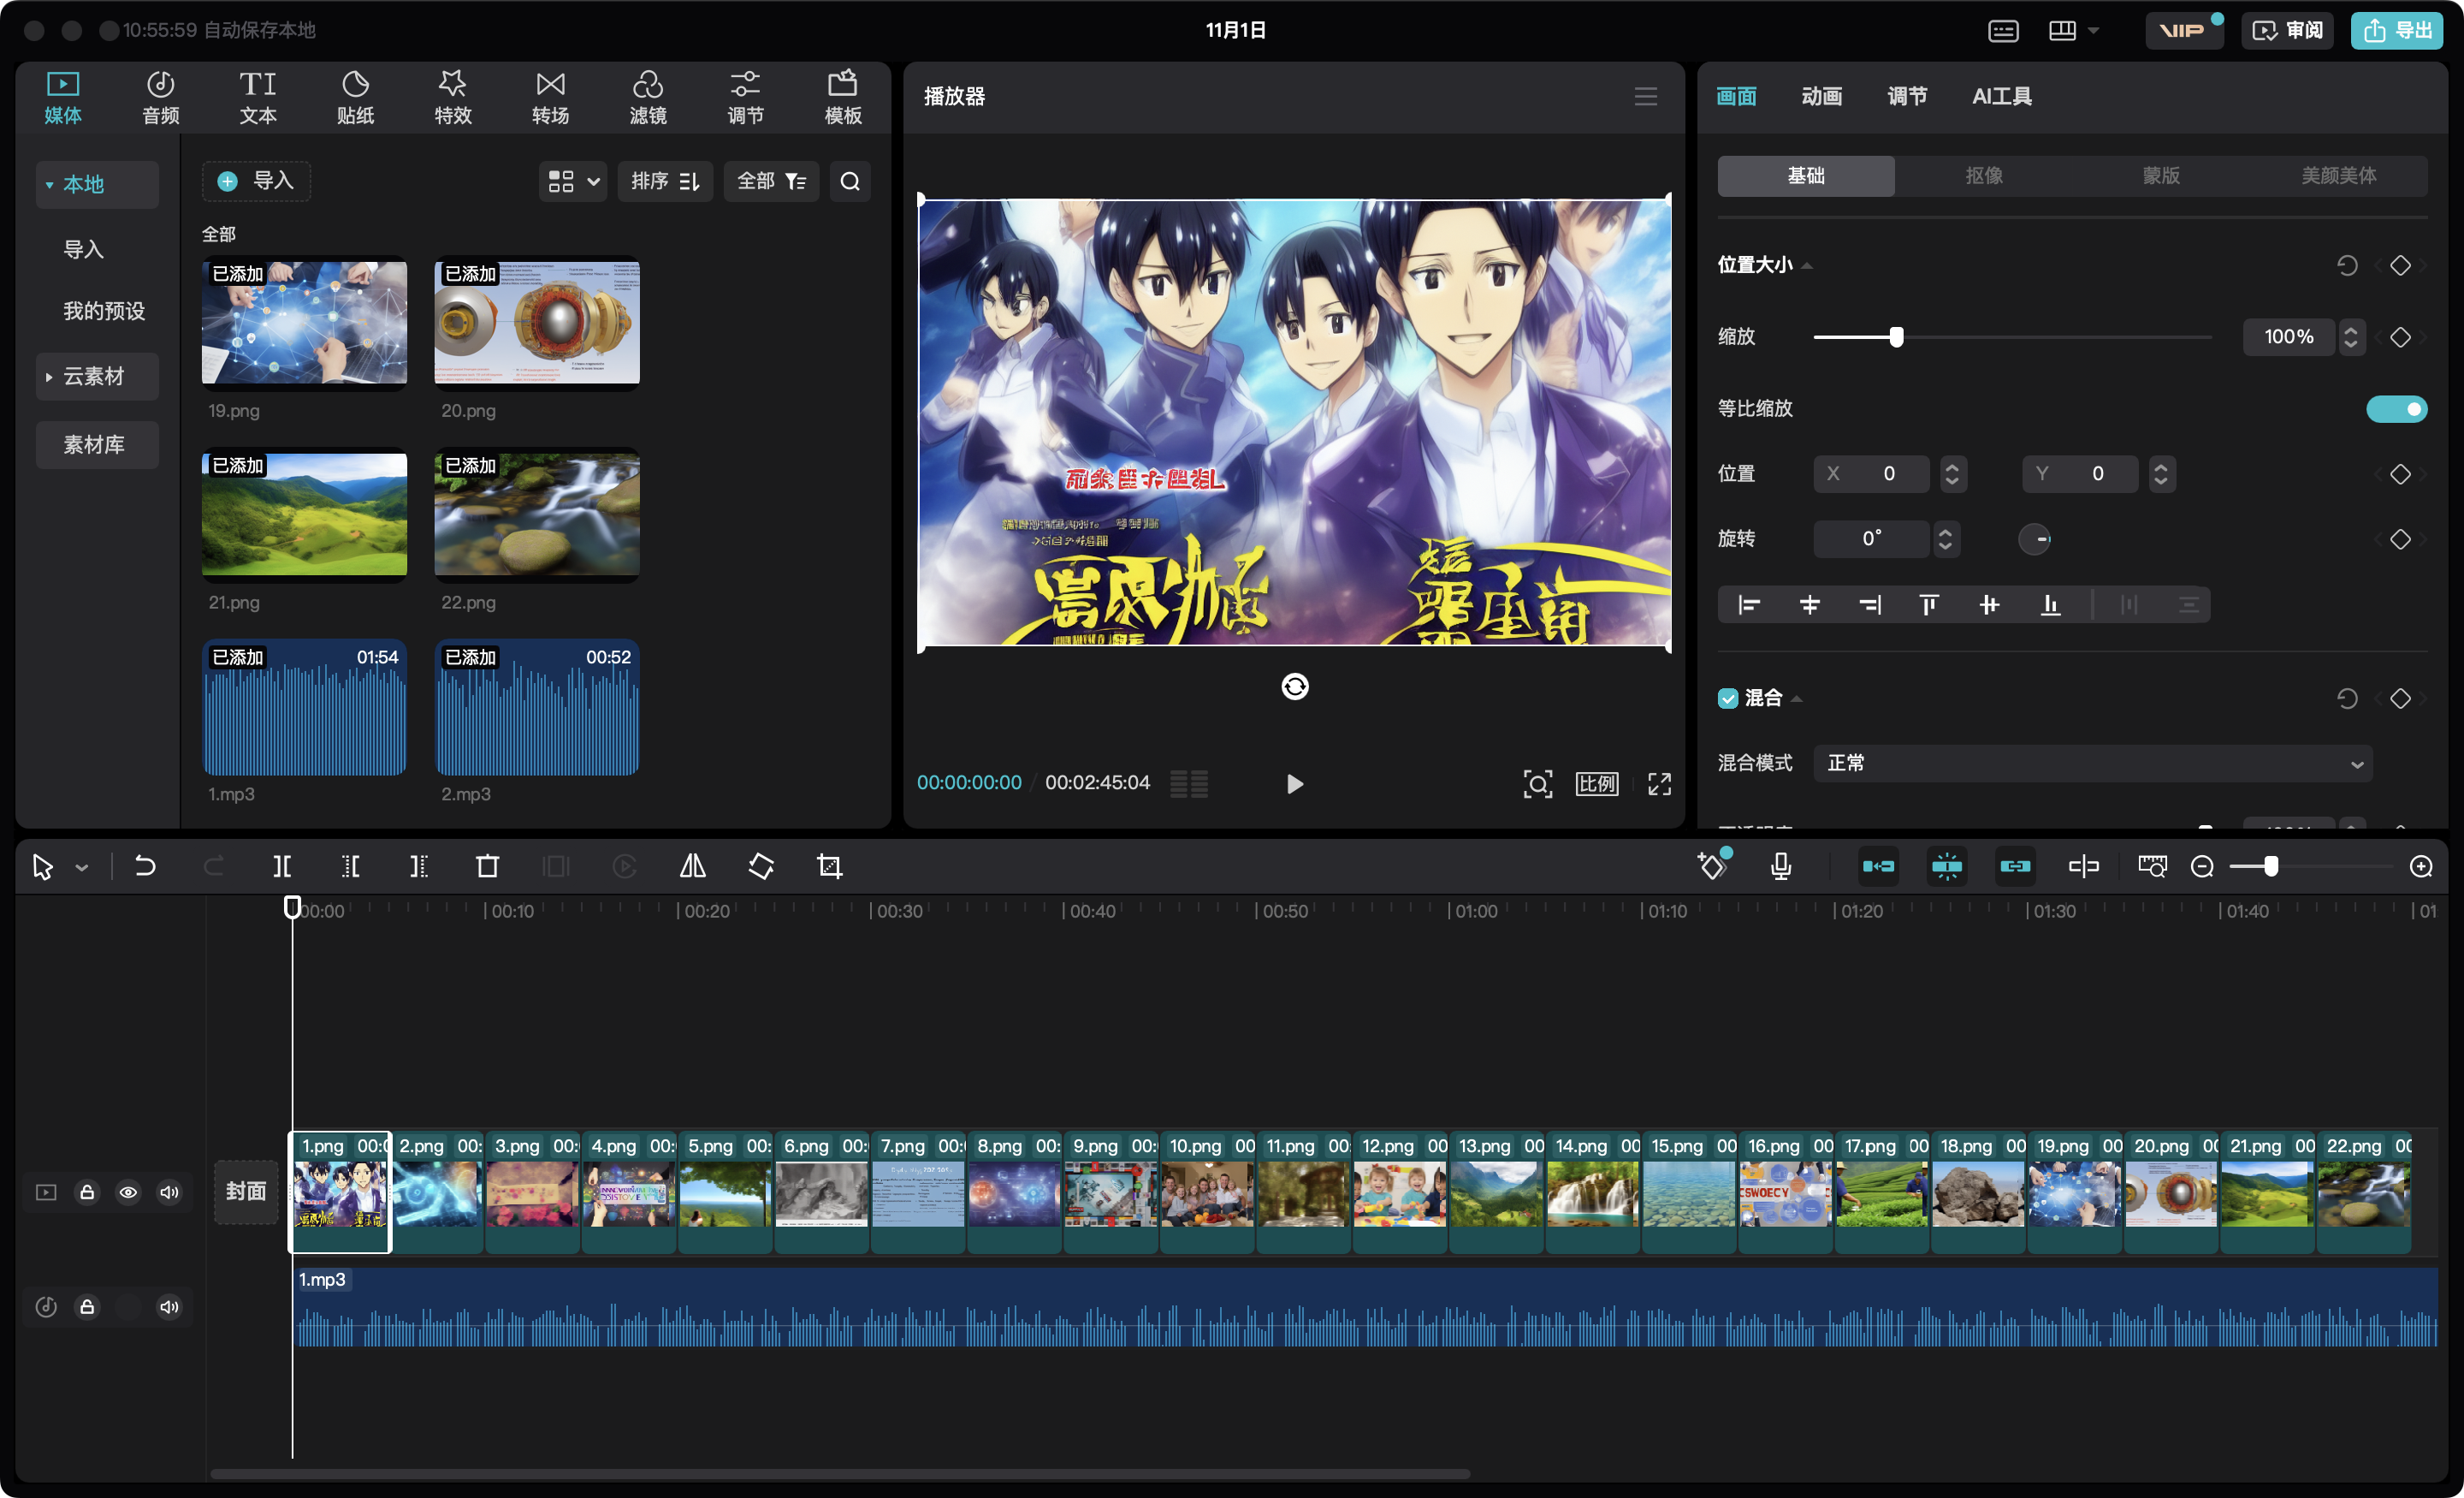Click the zoom out timeline minus icon
This screenshot has width=2464, height=1498.
[2202, 866]
